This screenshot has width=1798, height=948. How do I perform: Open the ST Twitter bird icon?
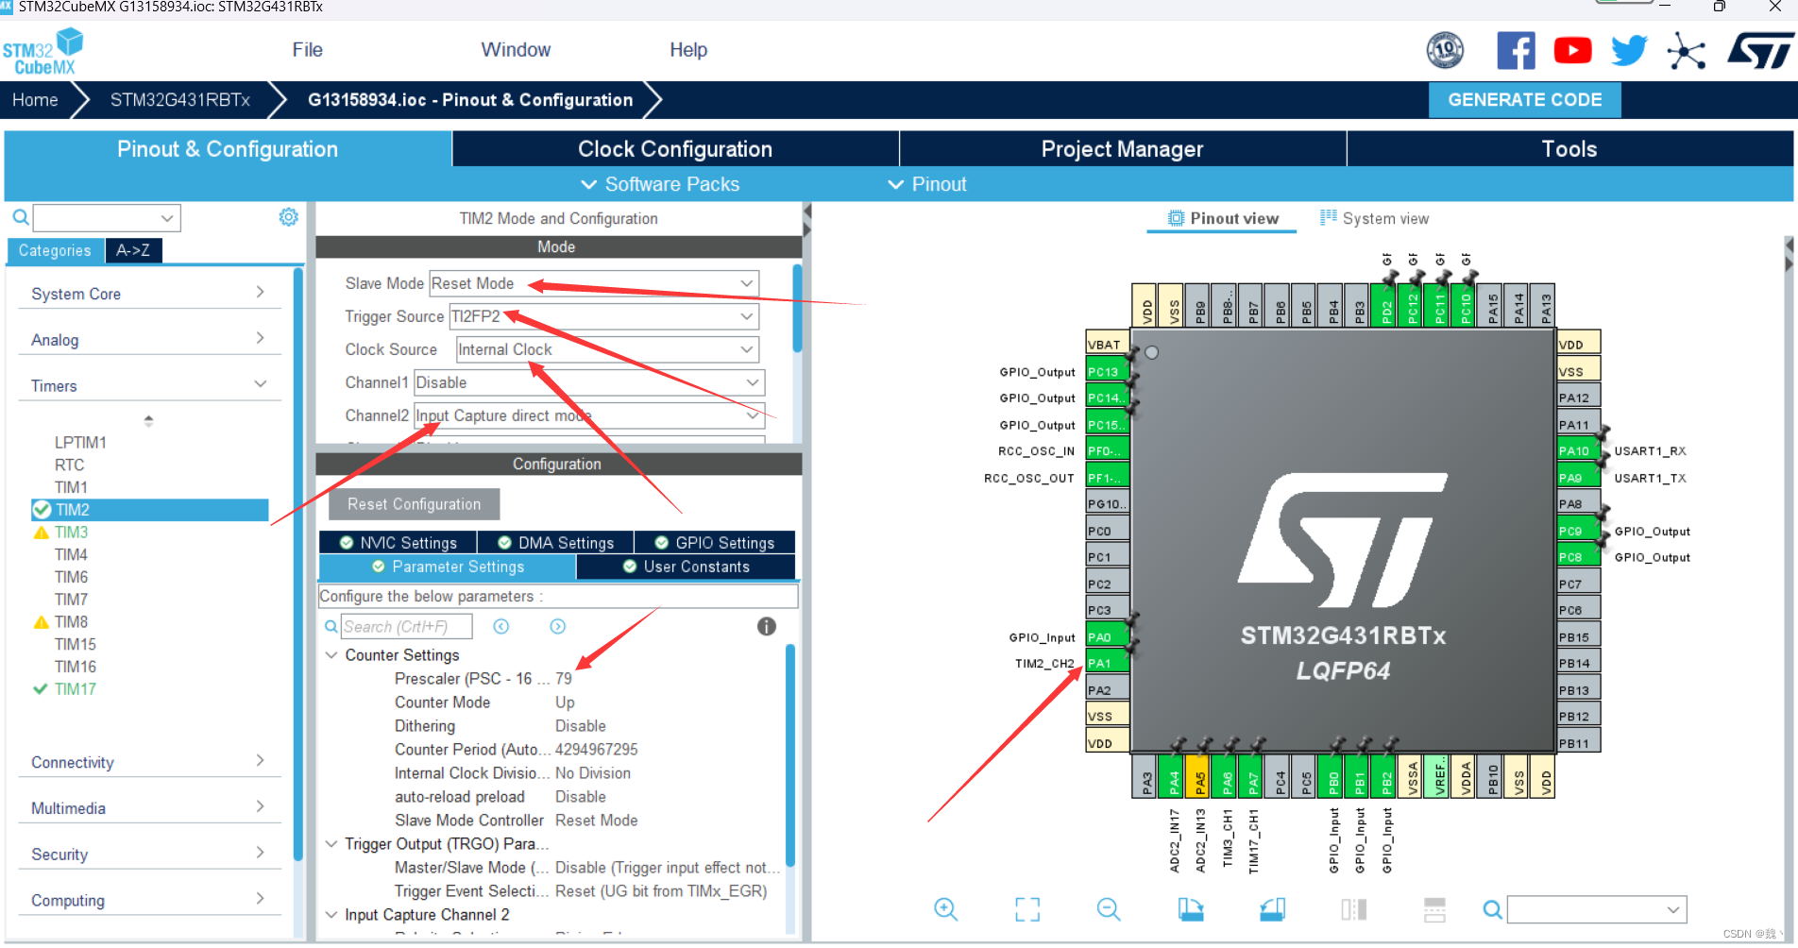pos(1629,51)
